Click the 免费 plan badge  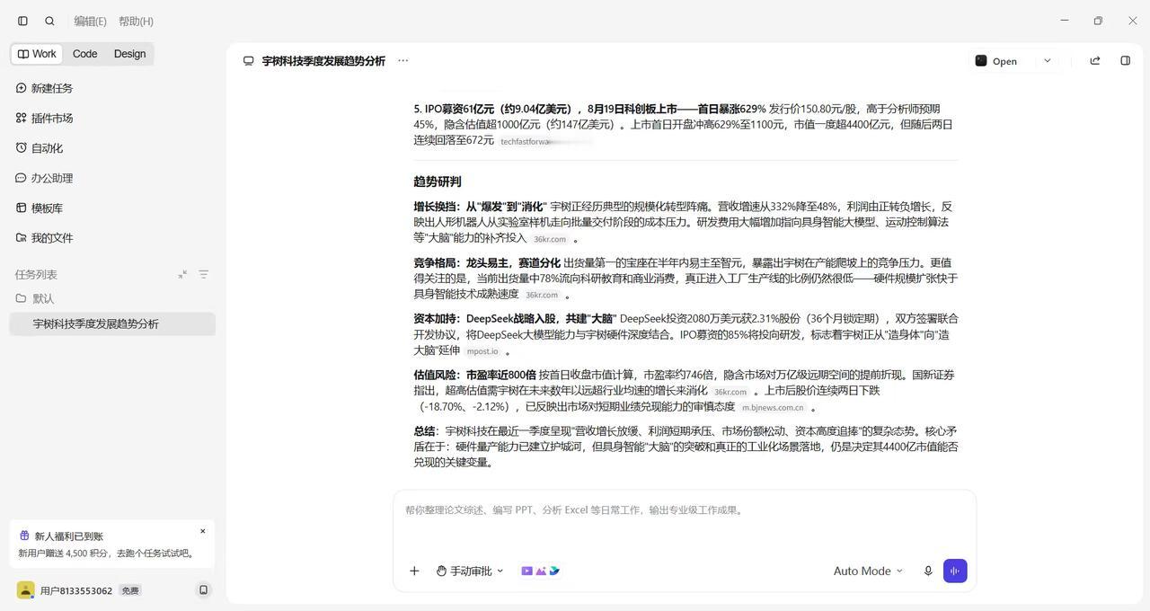coord(130,590)
